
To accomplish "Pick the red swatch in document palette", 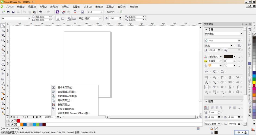I will point(19,121).
